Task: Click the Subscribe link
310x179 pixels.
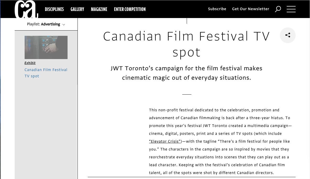Action: [x=217, y=9]
